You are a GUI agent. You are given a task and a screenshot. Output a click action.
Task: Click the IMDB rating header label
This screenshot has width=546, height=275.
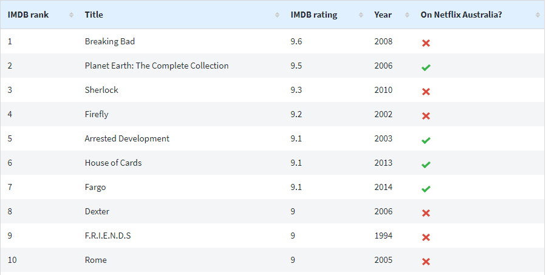pyautogui.click(x=314, y=15)
